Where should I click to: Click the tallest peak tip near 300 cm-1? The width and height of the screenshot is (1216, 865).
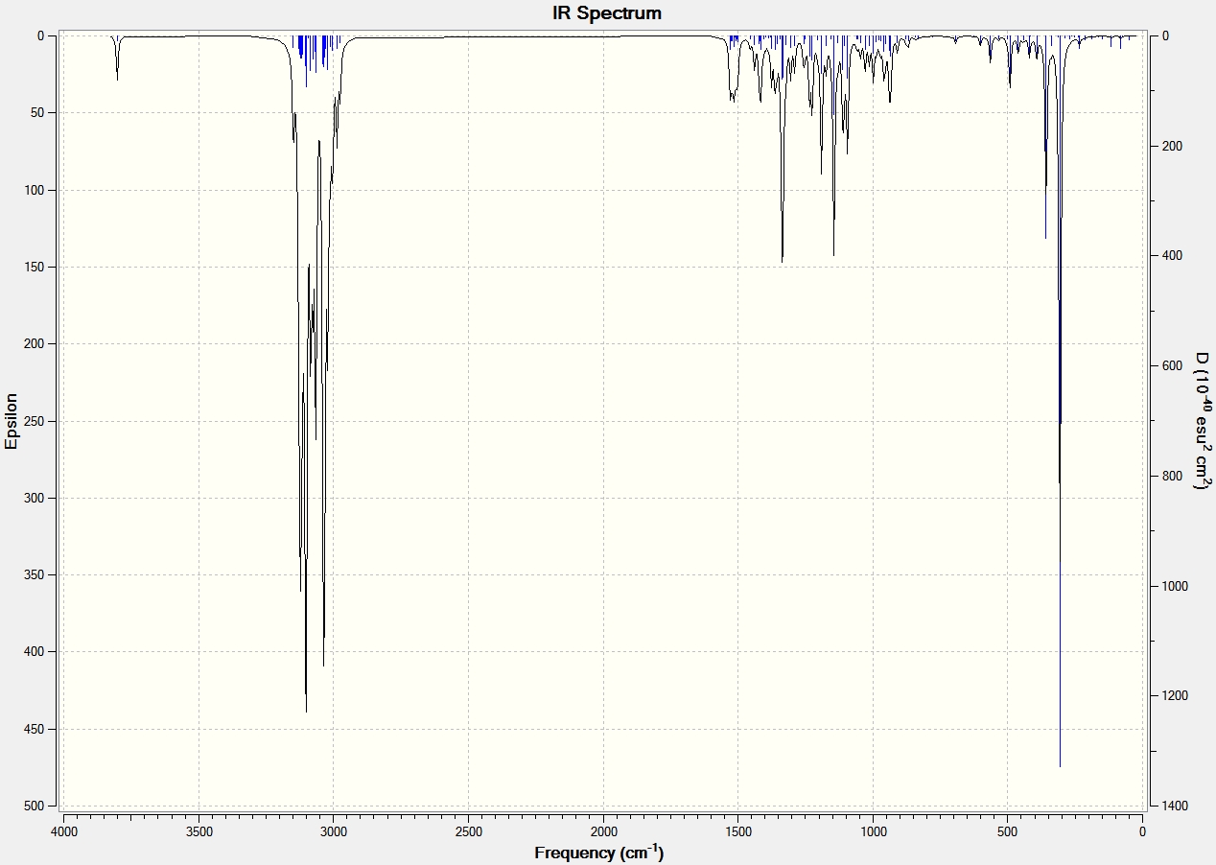(x=1060, y=765)
